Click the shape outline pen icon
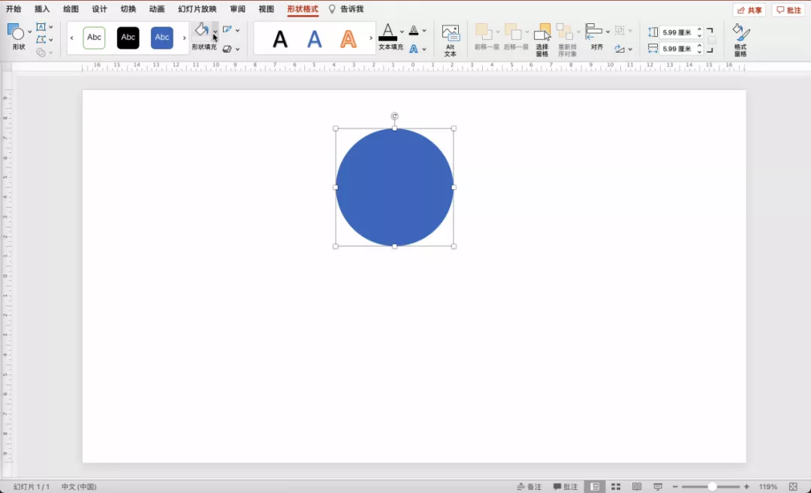Screen dimensions: 811x493 [227, 30]
